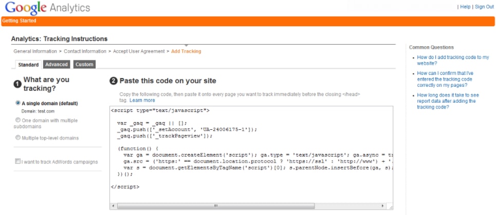Open 'How long does it take' question
The width and height of the screenshot is (496, 215).
point(448,101)
